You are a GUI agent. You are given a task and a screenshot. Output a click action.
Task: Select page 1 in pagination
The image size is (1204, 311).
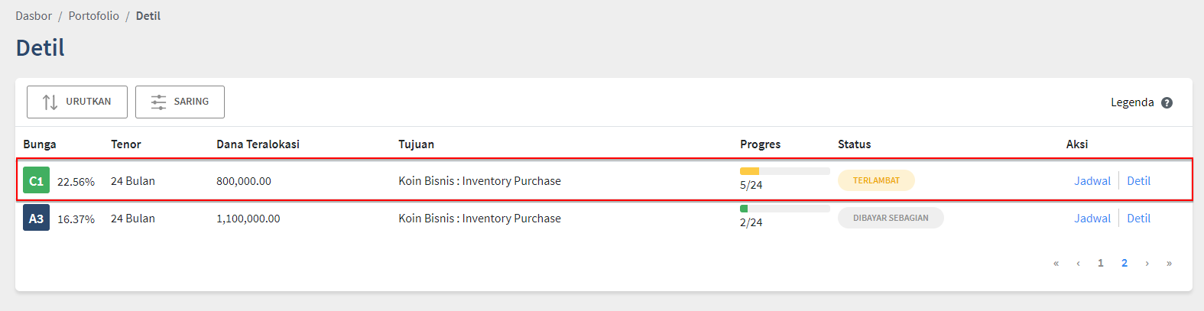tap(1101, 264)
